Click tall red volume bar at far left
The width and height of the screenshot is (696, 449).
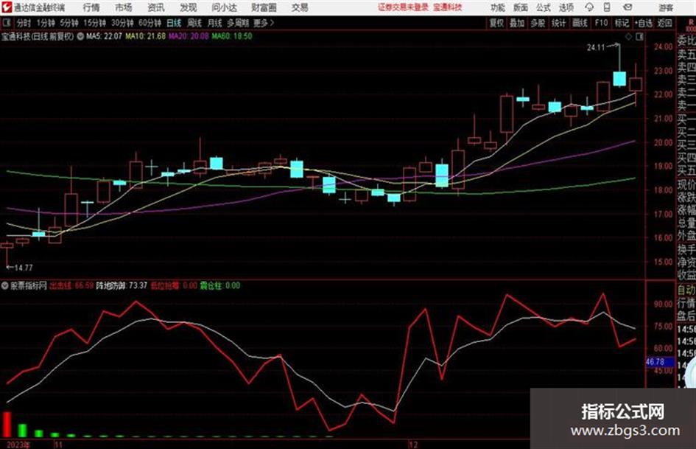7,425
